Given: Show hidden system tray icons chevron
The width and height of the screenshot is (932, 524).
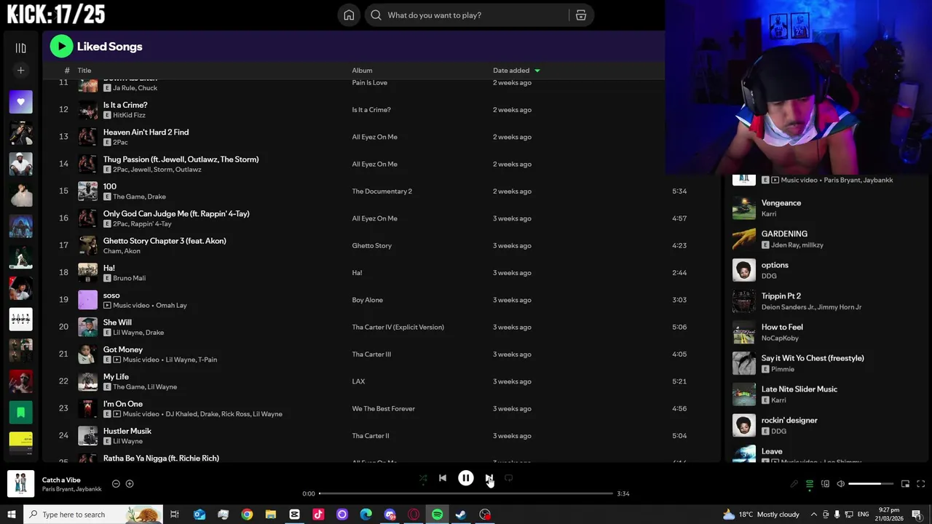Looking at the screenshot, I should pos(814,515).
